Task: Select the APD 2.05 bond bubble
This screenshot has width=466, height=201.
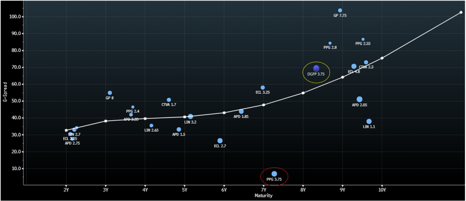Action: [x=360, y=99]
